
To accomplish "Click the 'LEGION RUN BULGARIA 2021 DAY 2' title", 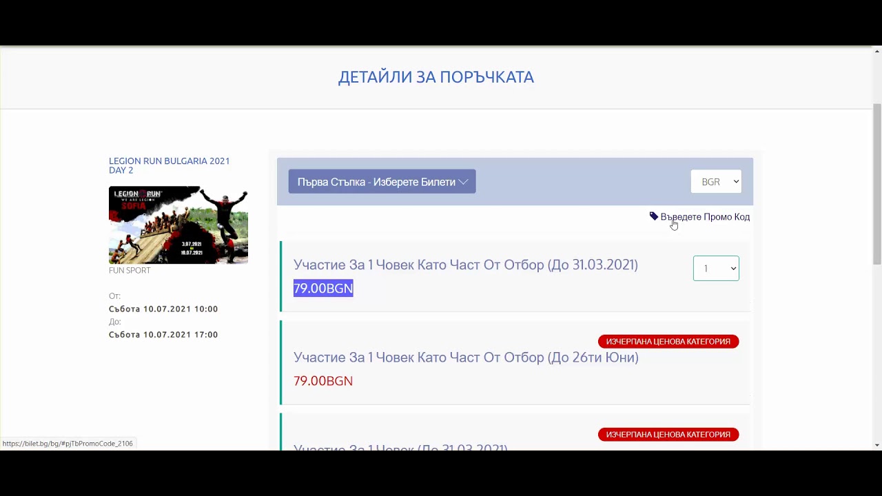I will (169, 165).
